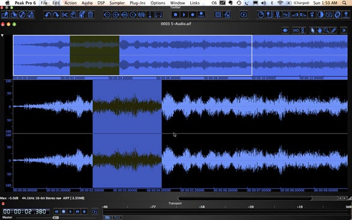Toggle loop button in Transport panel

pos(94,212)
